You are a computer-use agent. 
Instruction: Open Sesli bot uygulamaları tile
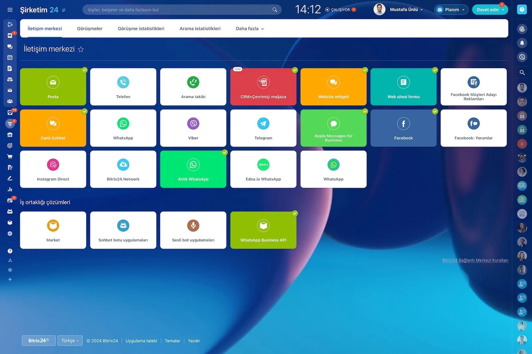click(193, 230)
